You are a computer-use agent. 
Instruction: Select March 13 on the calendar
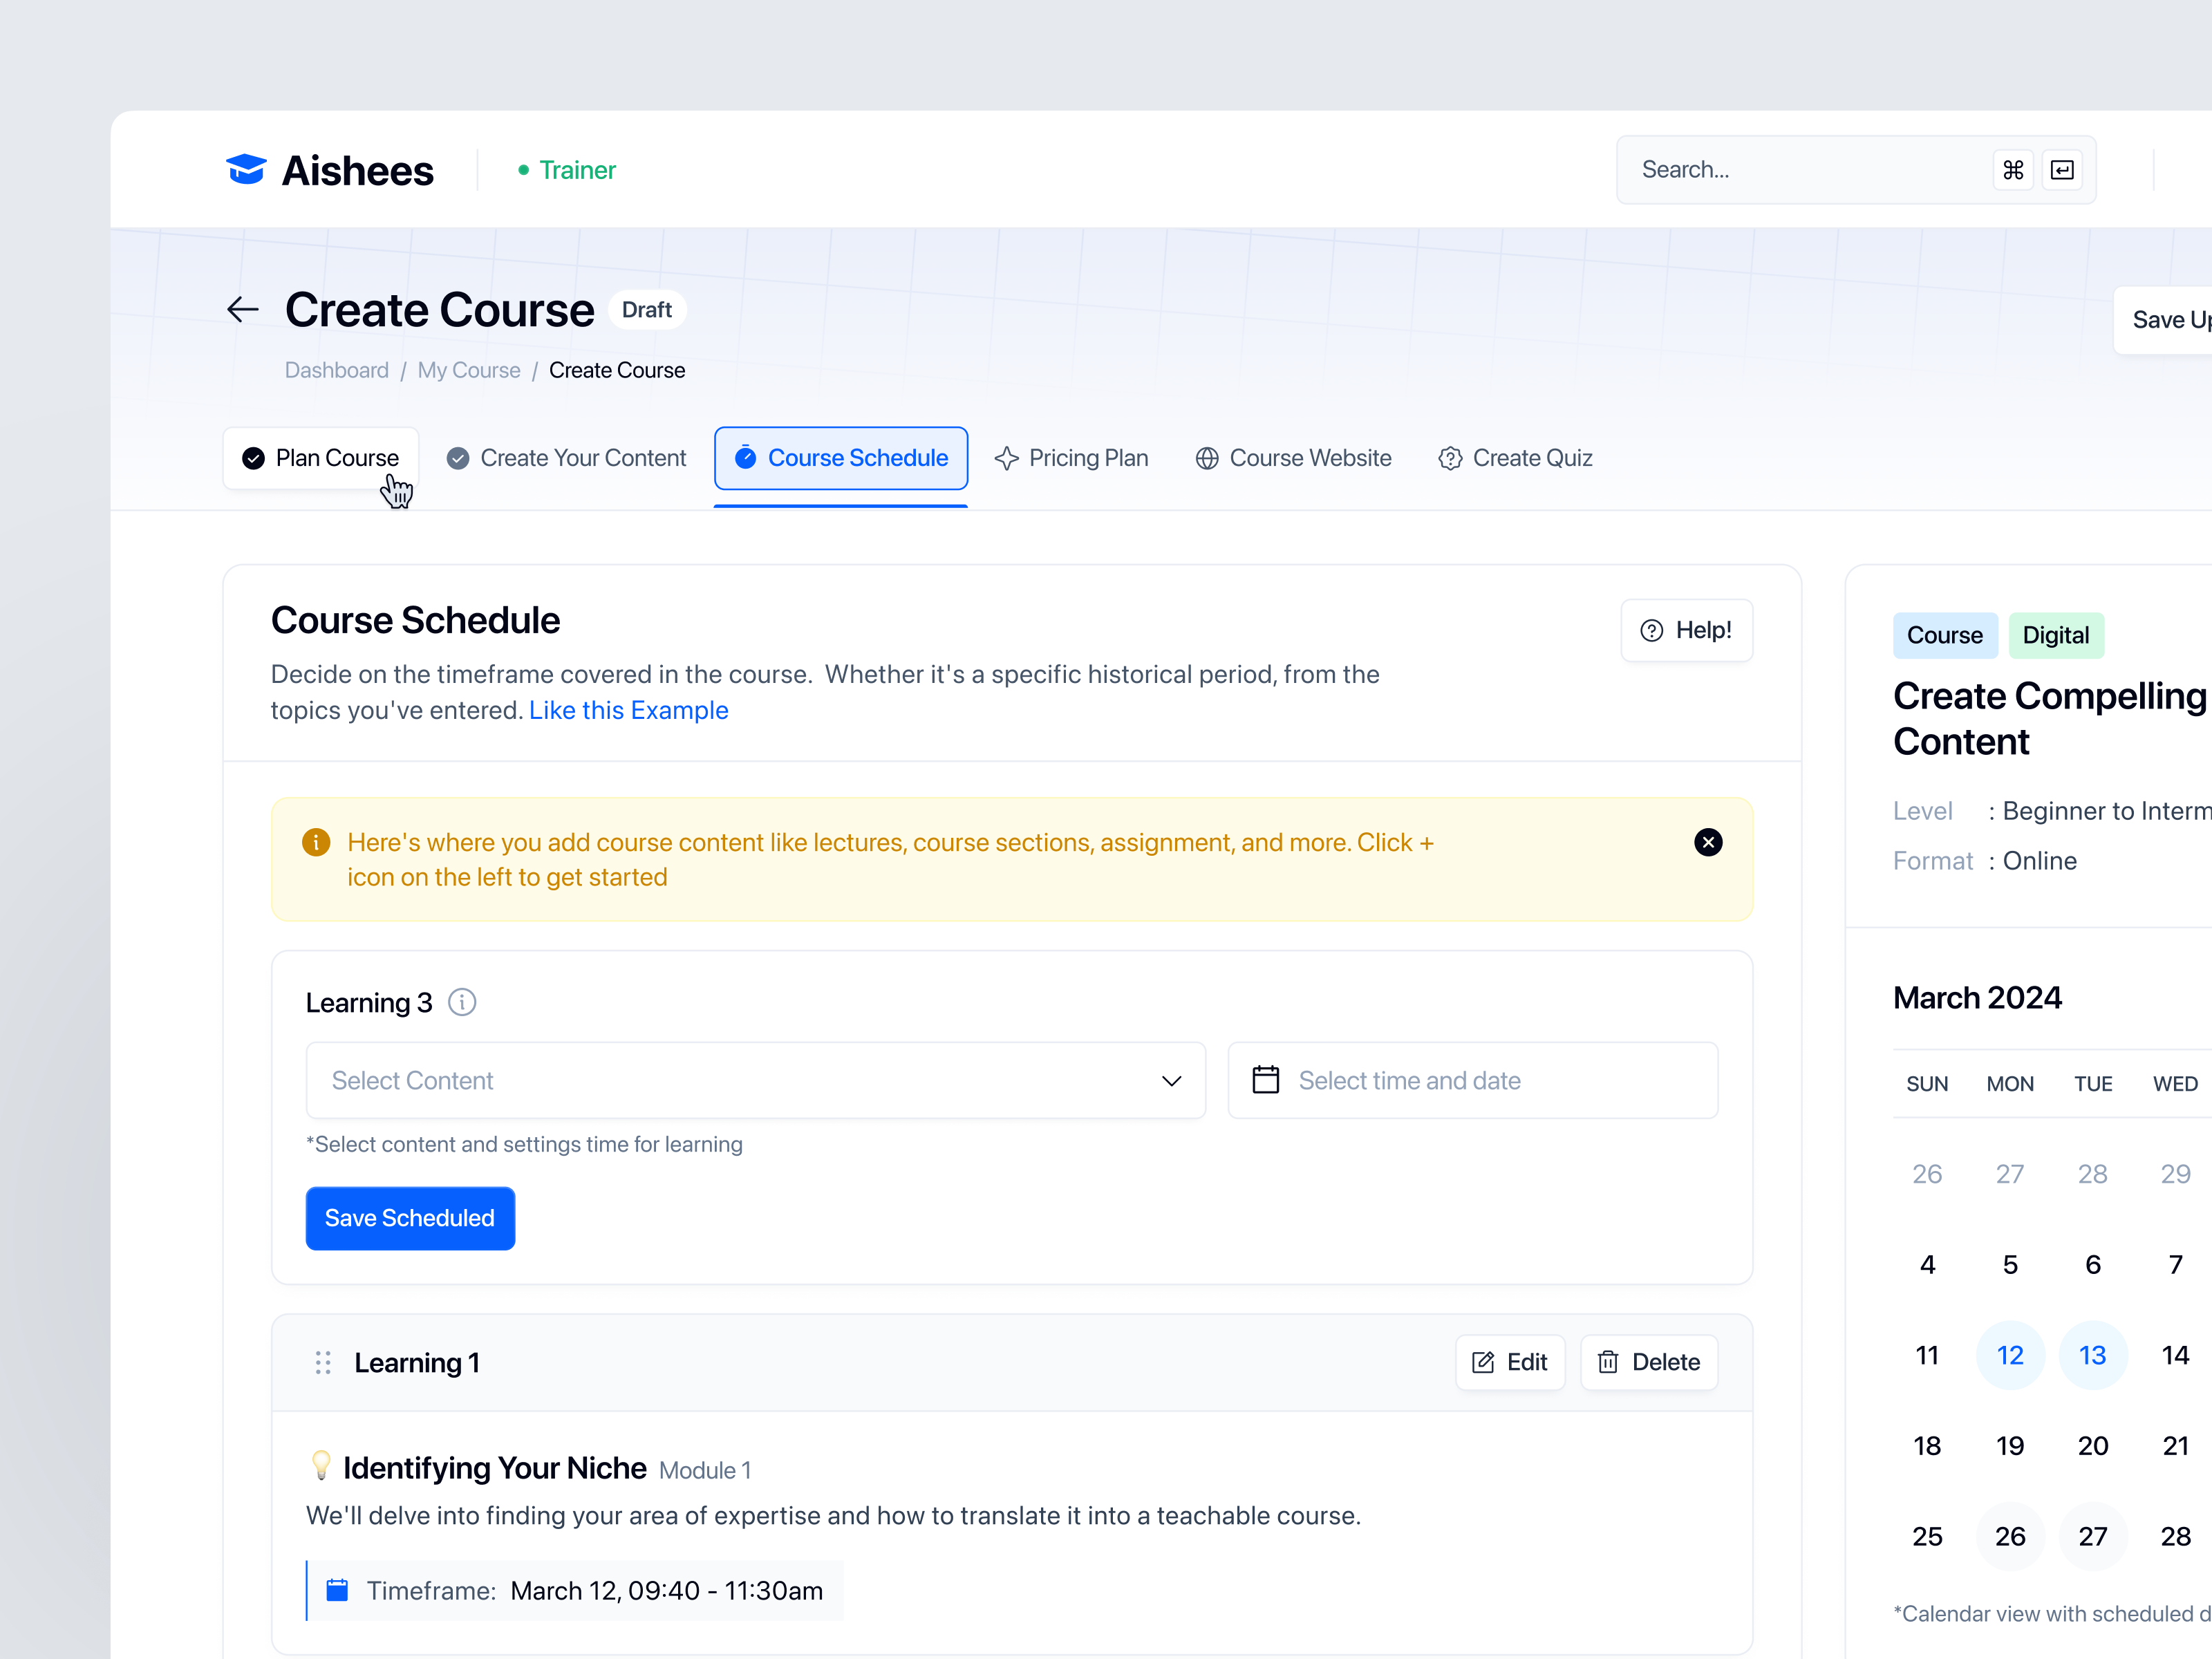pos(2093,1355)
